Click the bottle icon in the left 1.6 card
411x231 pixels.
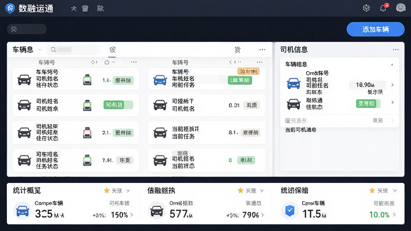point(87,80)
